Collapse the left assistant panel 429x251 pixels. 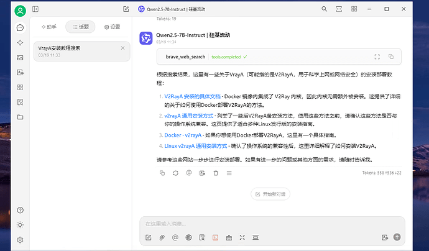tap(35, 9)
